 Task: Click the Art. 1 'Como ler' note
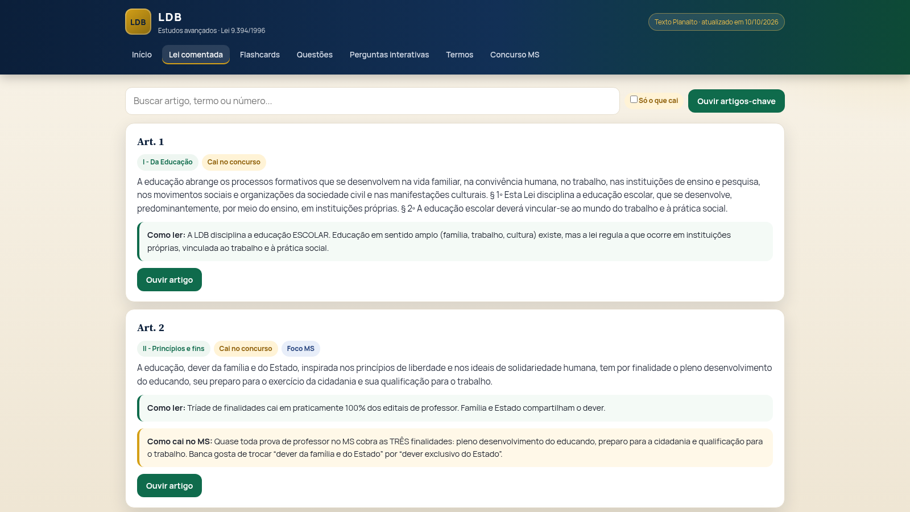455,241
